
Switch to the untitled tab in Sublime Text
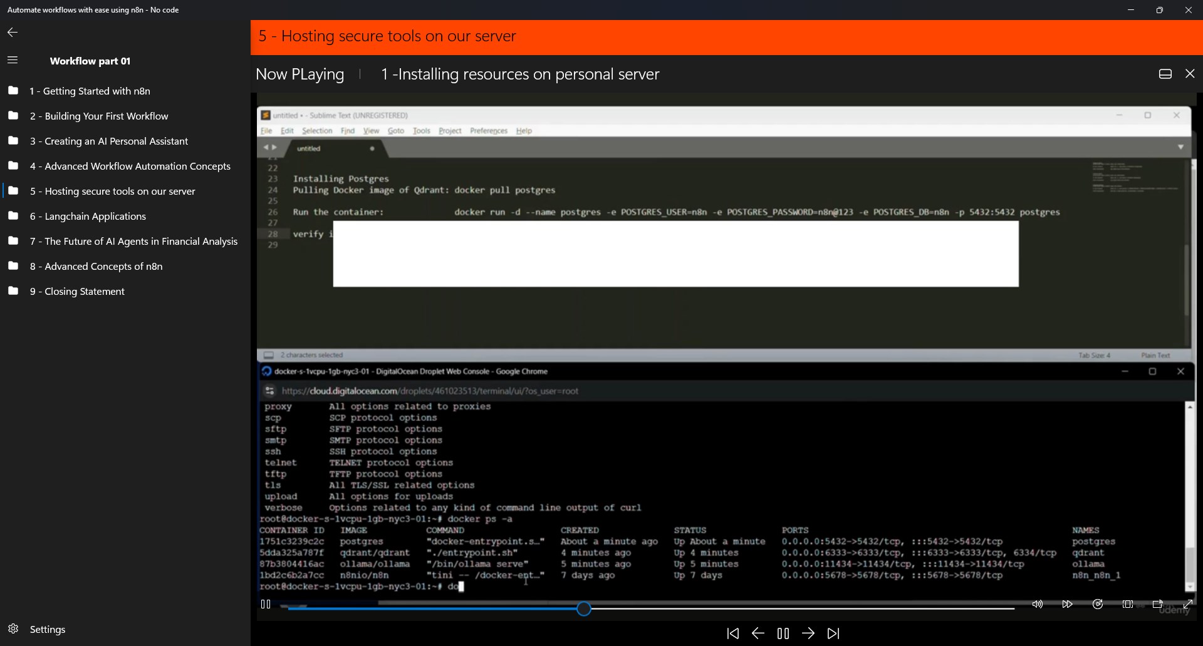point(309,148)
